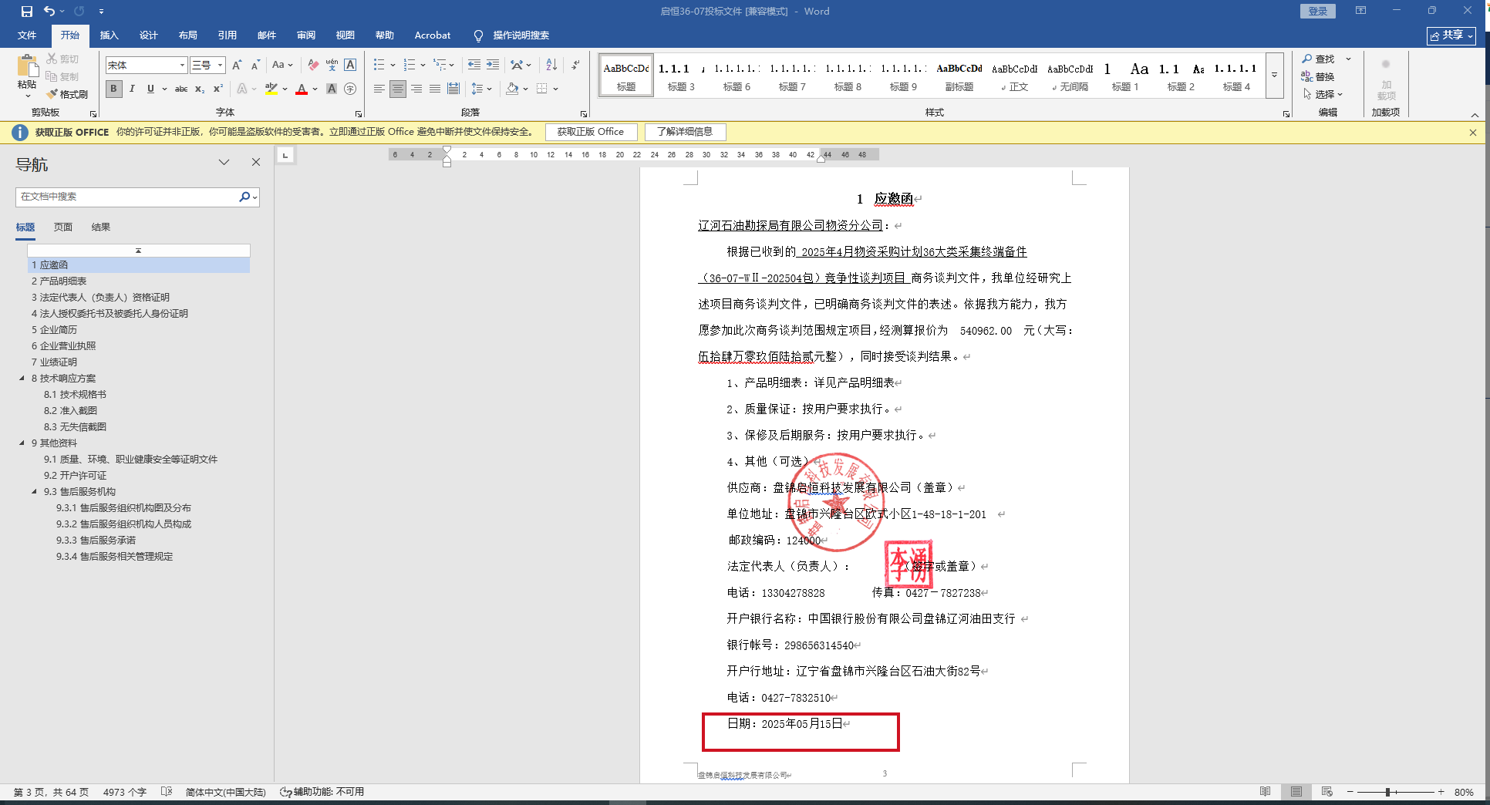This screenshot has height=805, width=1490.
Task: Click the 获取正版 Office button
Action: click(x=591, y=132)
